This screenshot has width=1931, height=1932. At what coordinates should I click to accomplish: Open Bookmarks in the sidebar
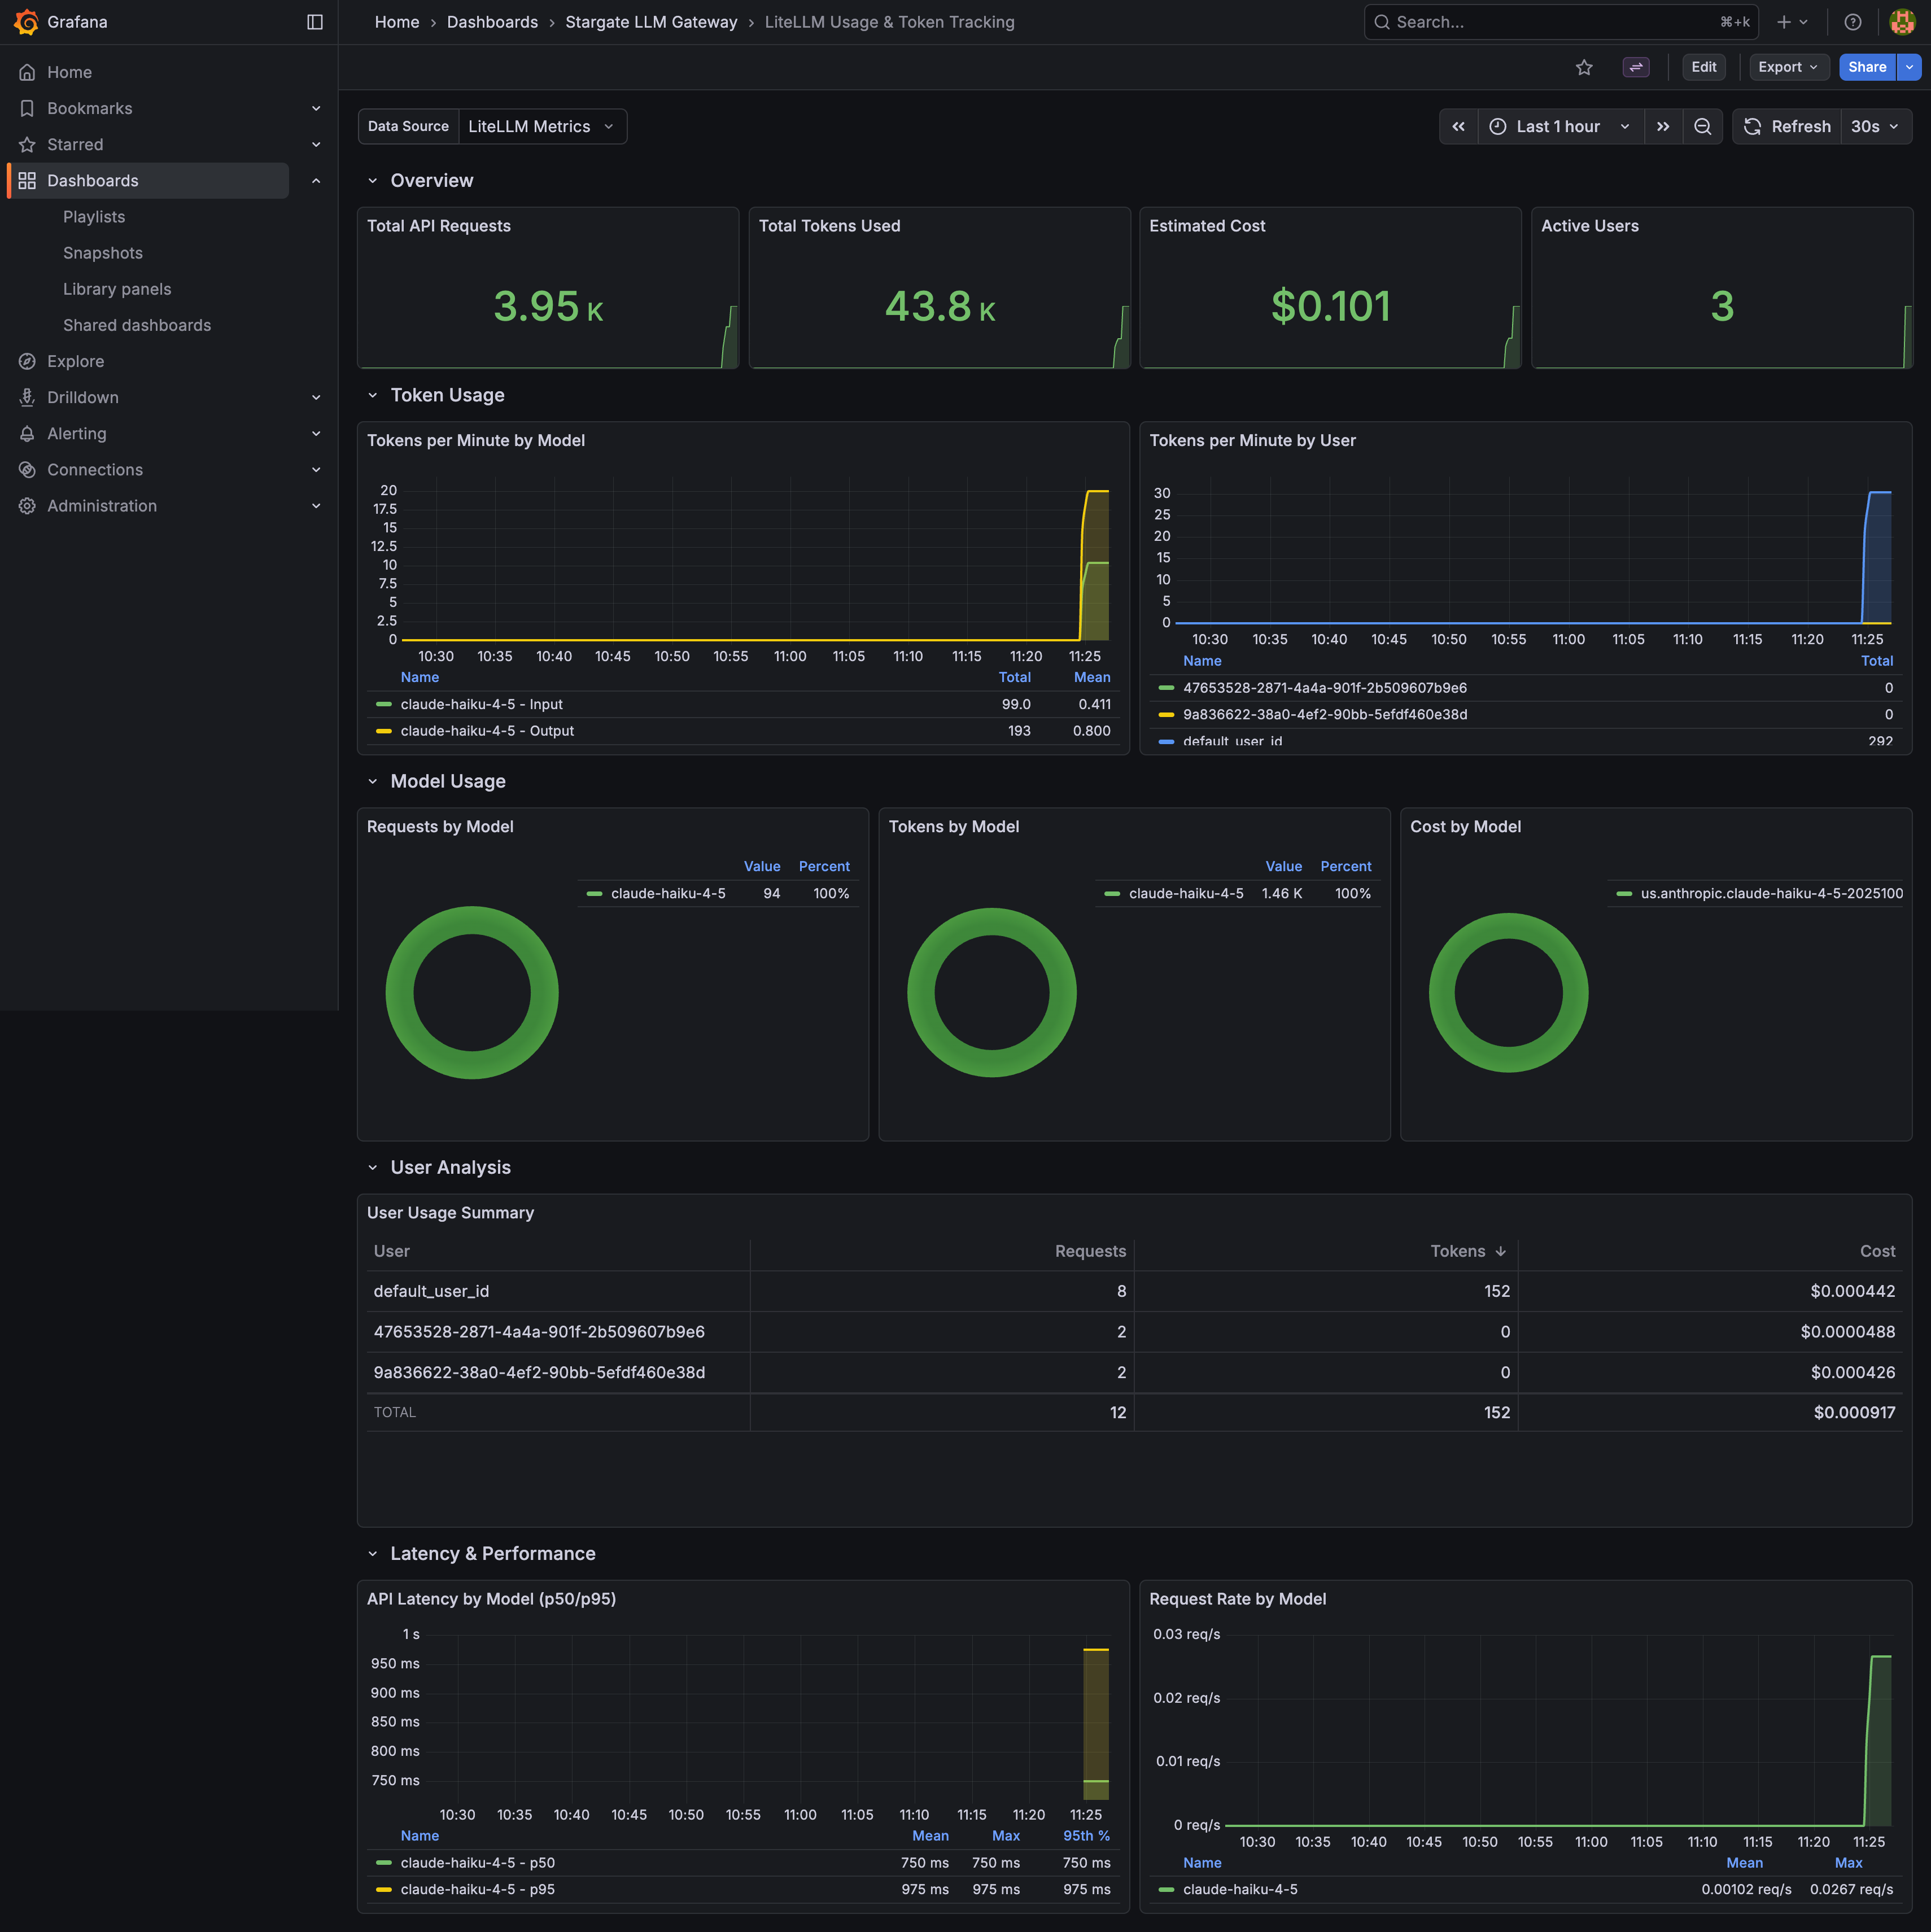pyautogui.click(x=89, y=108)
